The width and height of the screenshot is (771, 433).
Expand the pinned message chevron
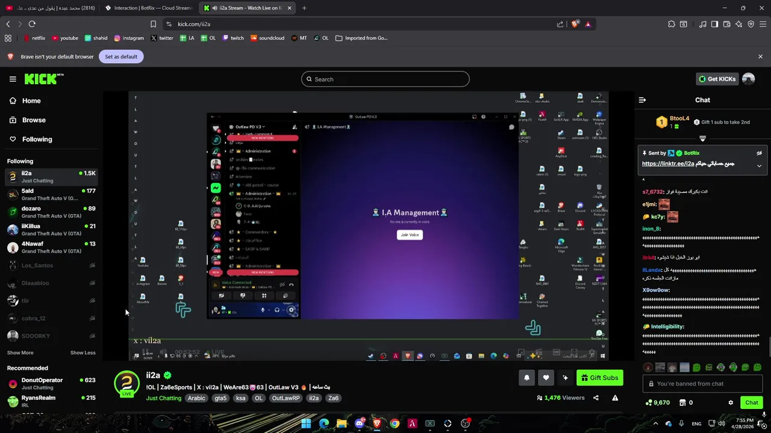pos(759,165)
